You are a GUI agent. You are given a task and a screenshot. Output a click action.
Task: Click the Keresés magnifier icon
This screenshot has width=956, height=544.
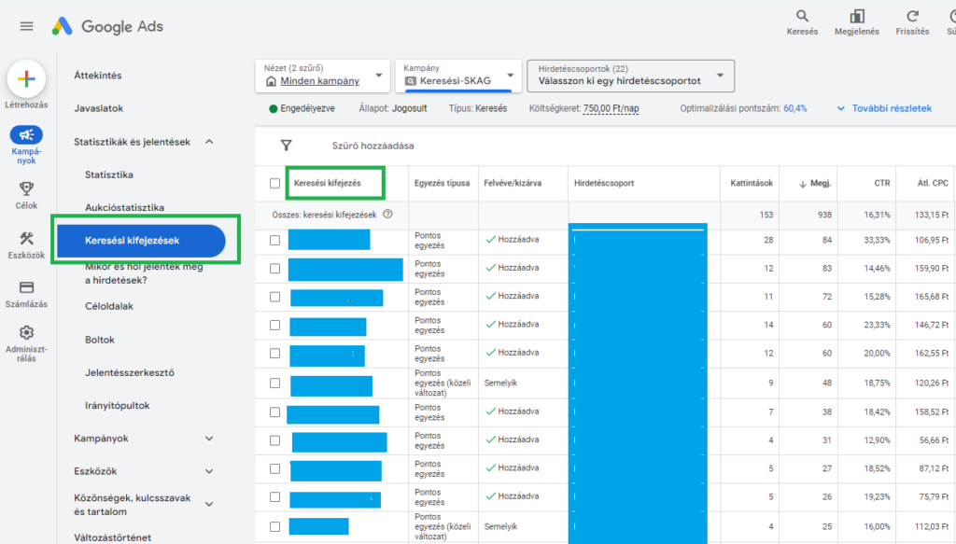[x=802, y=17]
